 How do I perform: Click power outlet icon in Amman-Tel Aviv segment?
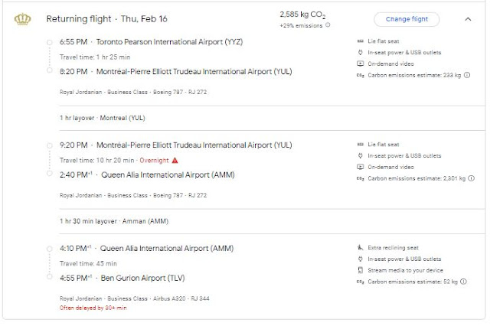[x=361, y=259]
